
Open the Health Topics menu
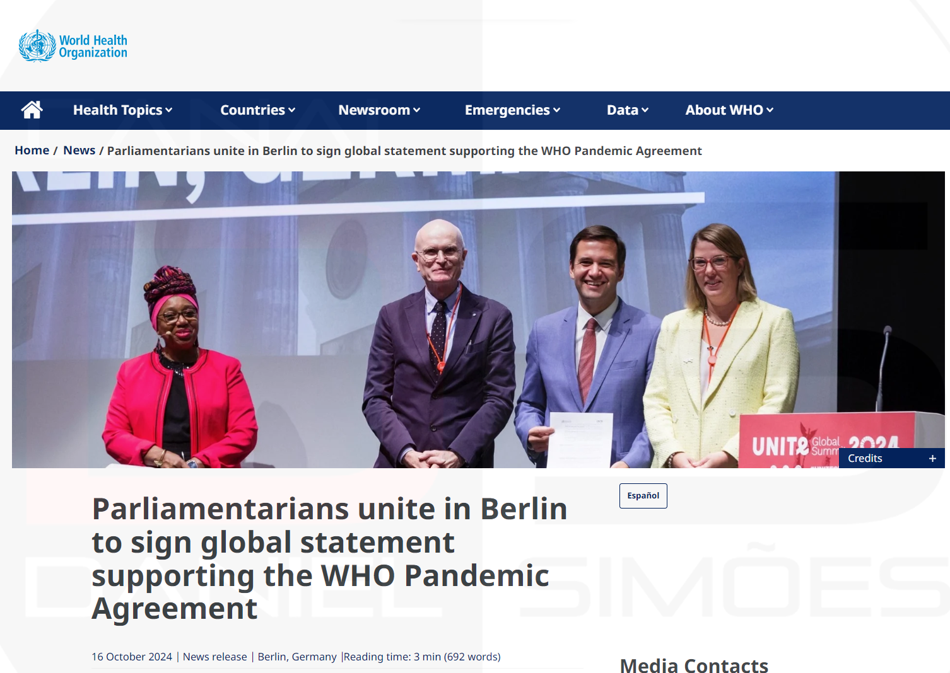pos(122,110)
